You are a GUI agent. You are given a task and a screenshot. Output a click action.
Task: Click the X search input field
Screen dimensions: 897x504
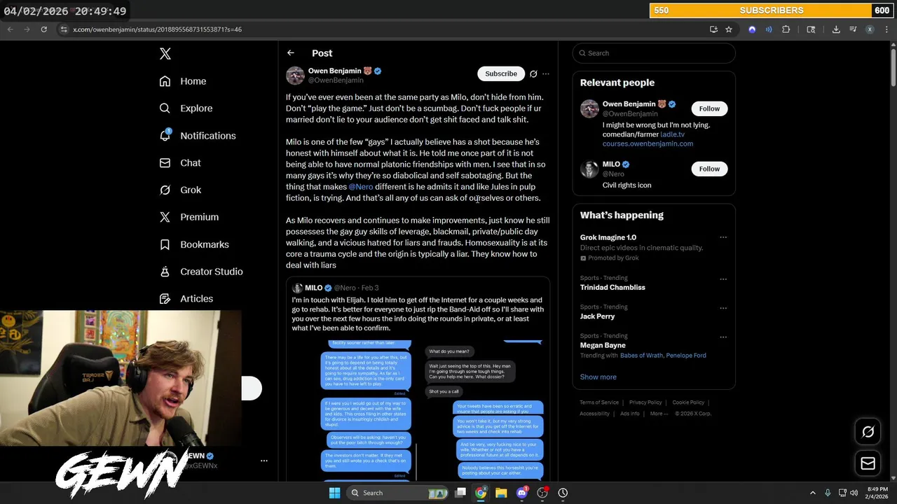[654, 53]
